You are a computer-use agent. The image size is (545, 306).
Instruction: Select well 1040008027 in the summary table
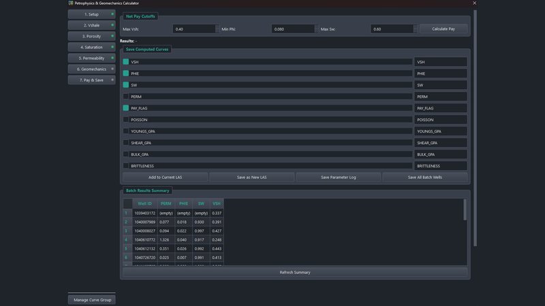coord(144,231)
